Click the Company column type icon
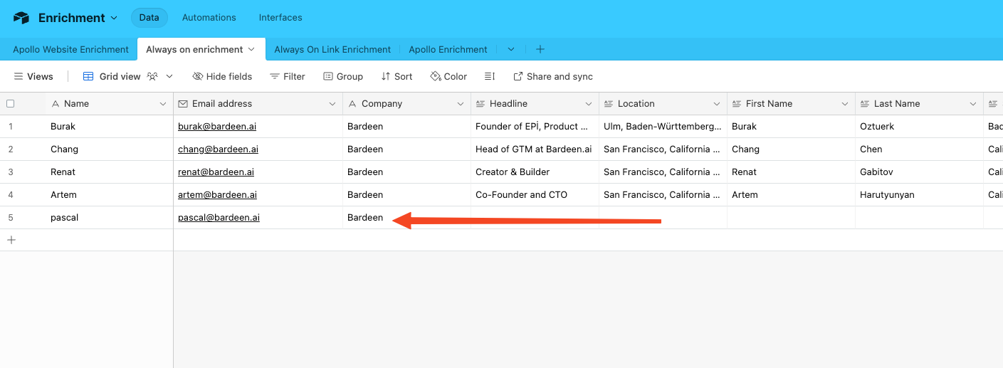The height and width of the screenshot is (368, 1003). point(352,104)
